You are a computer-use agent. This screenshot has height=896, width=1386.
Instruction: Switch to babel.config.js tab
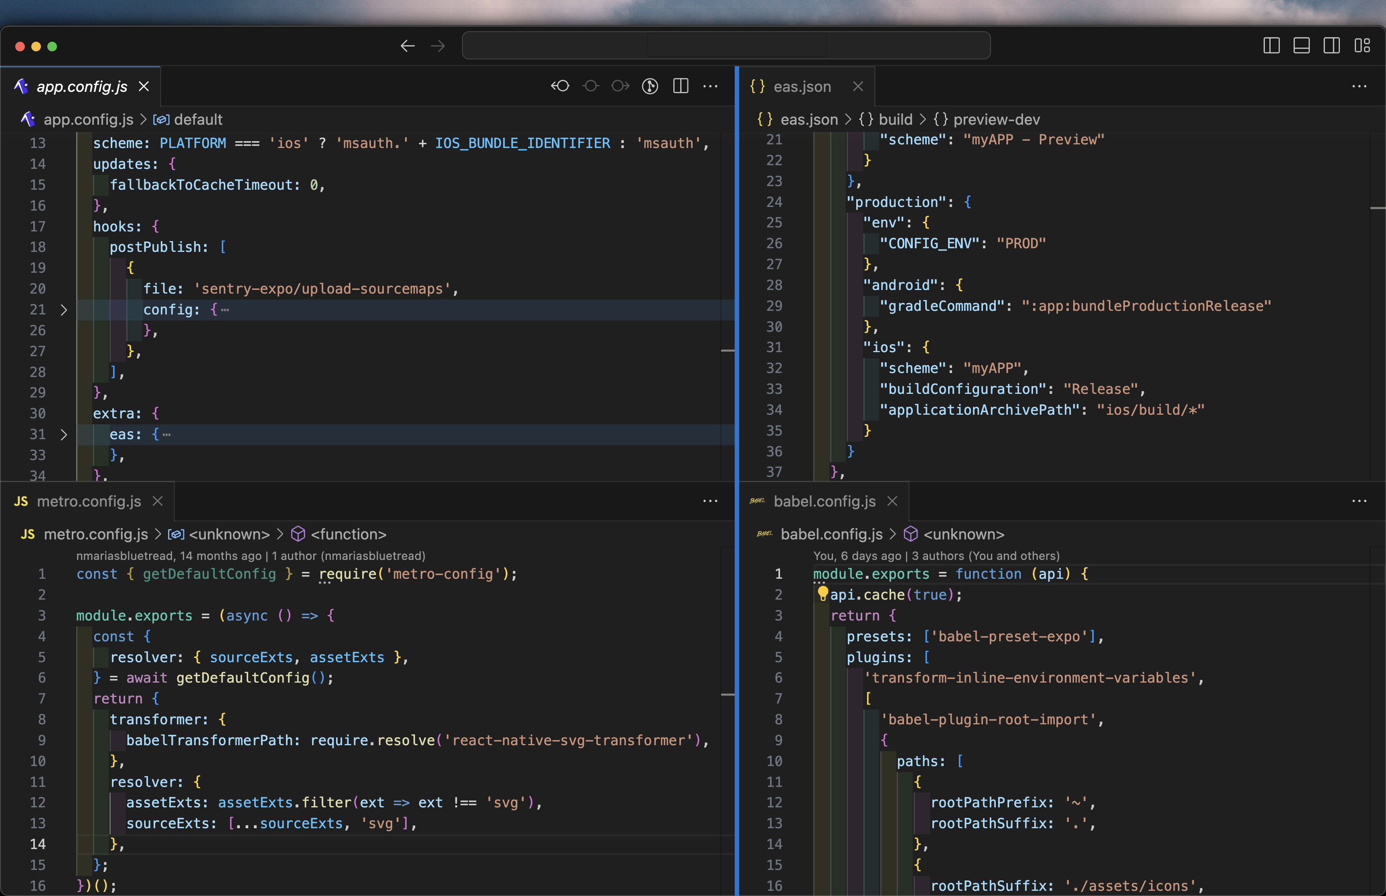click(824, 501)
